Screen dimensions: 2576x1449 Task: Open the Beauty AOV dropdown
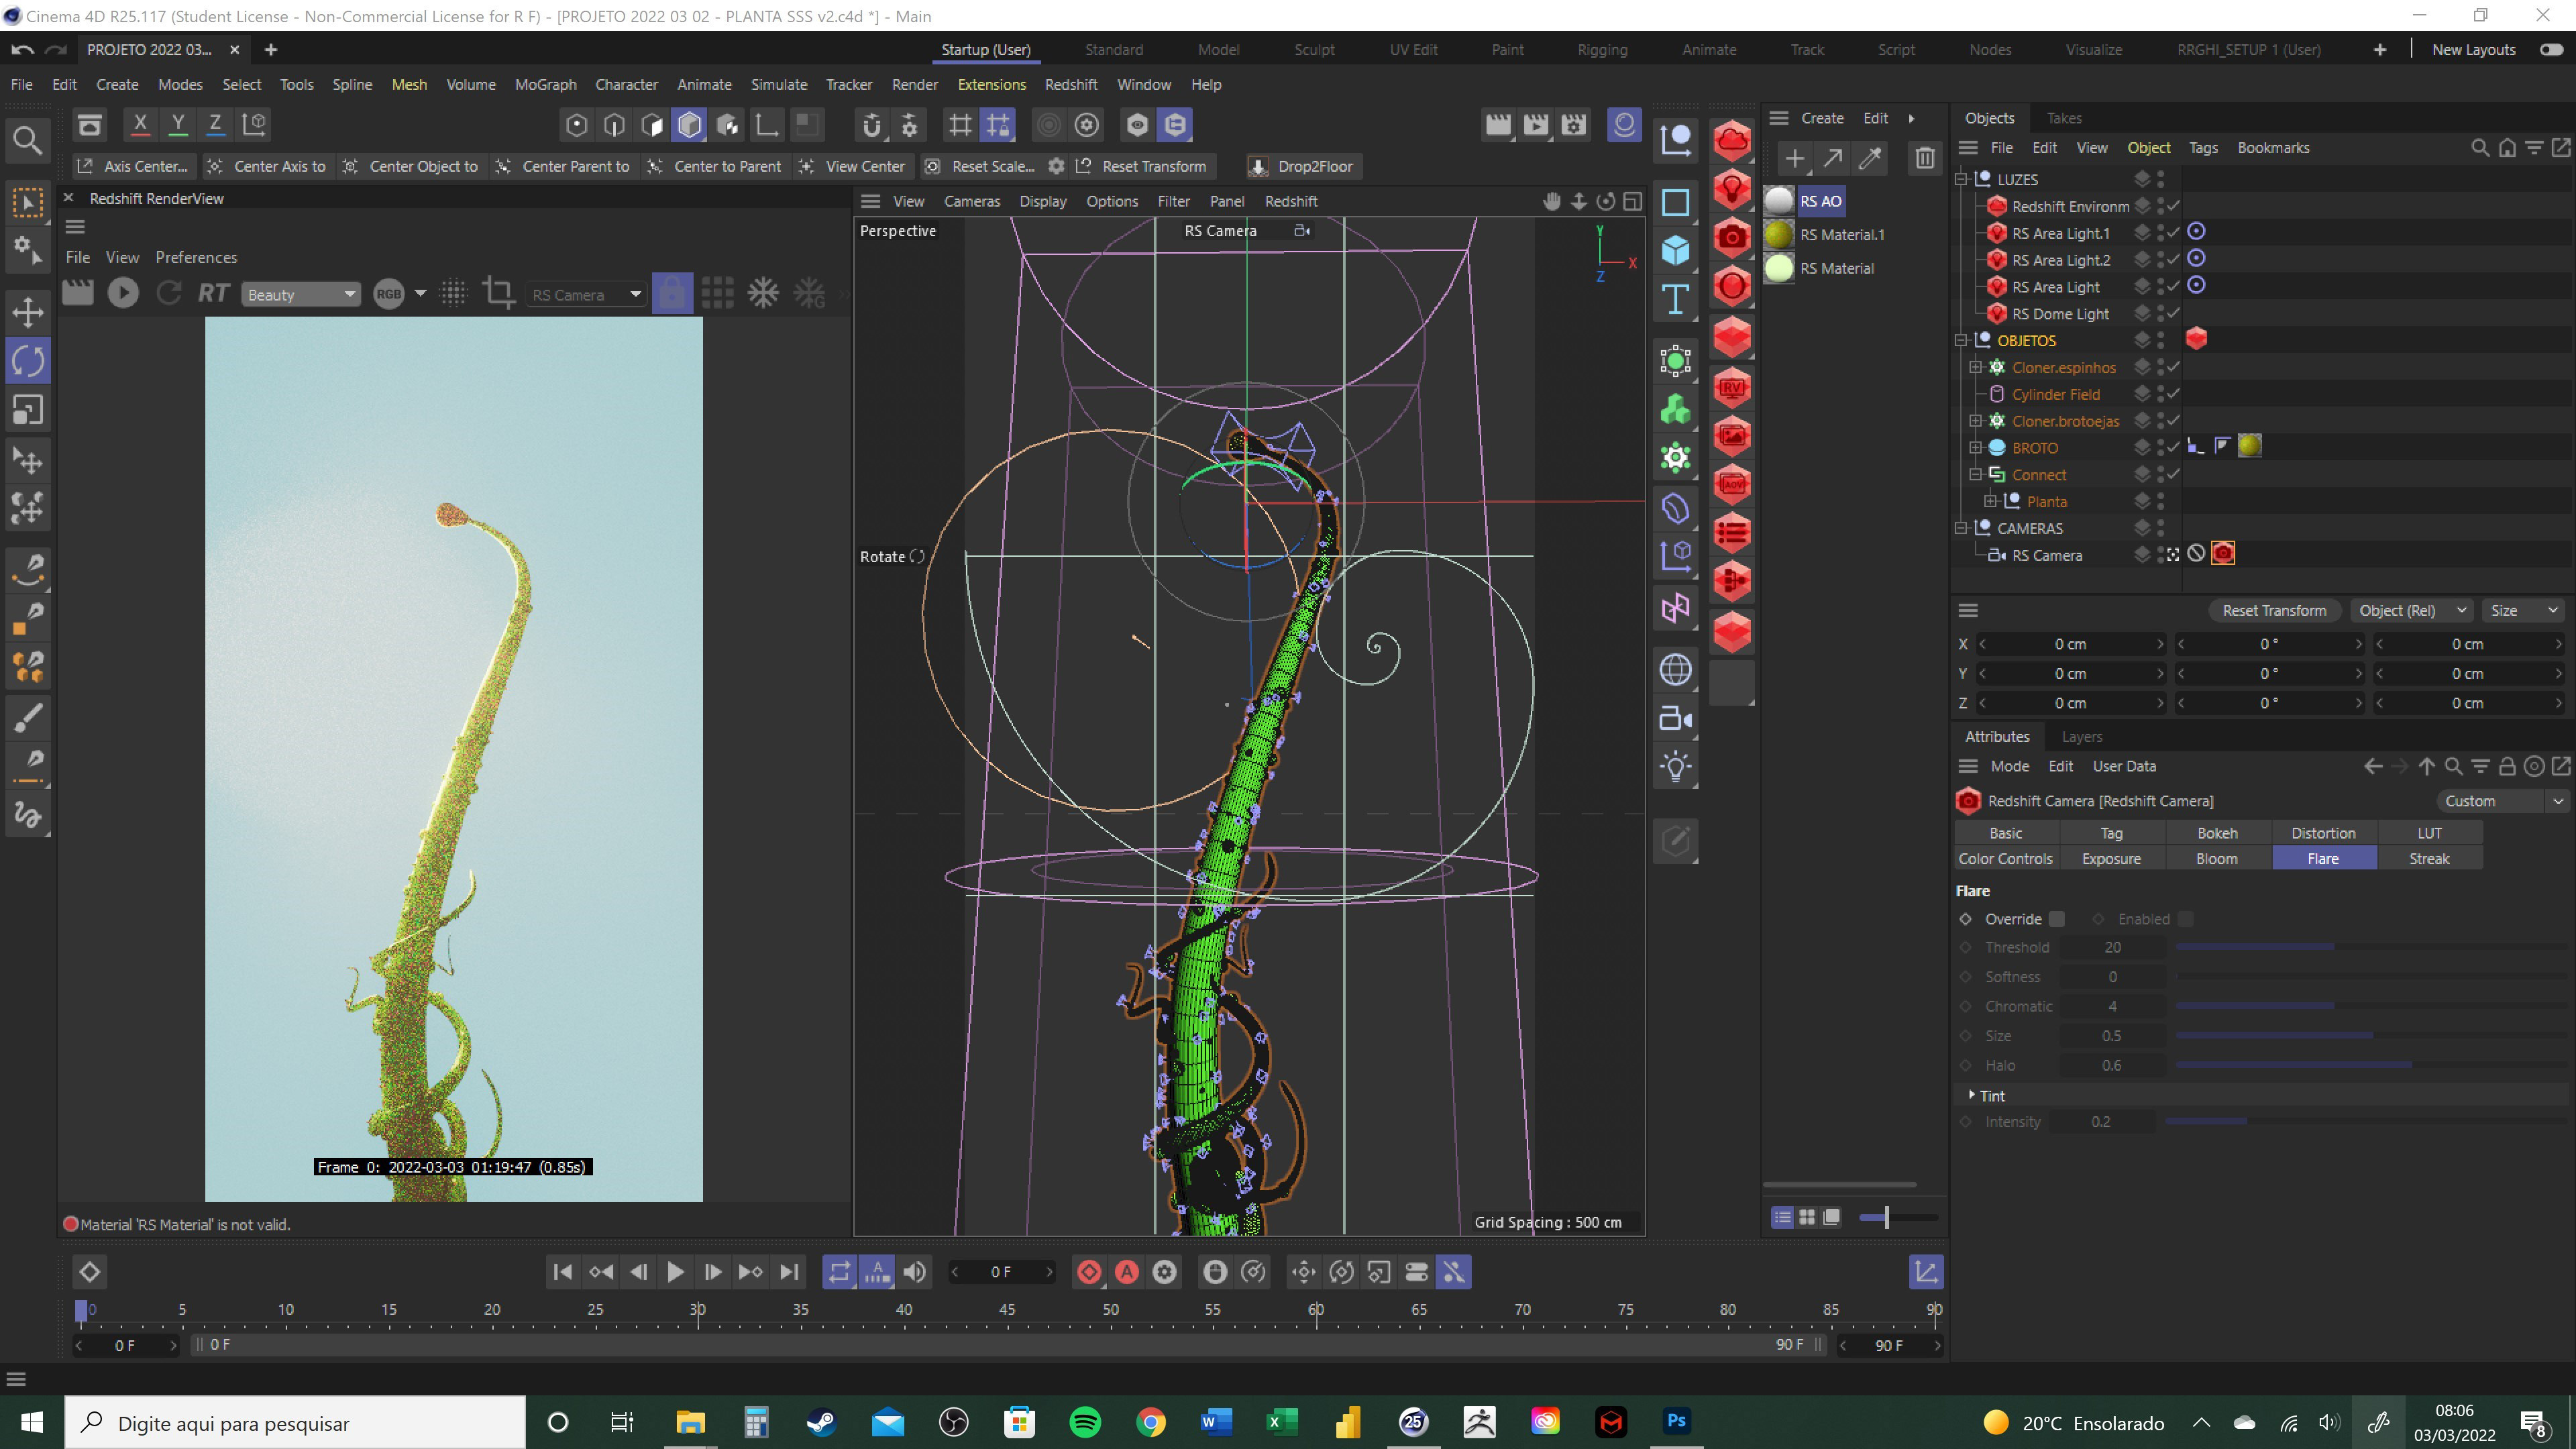click(300, 295)
